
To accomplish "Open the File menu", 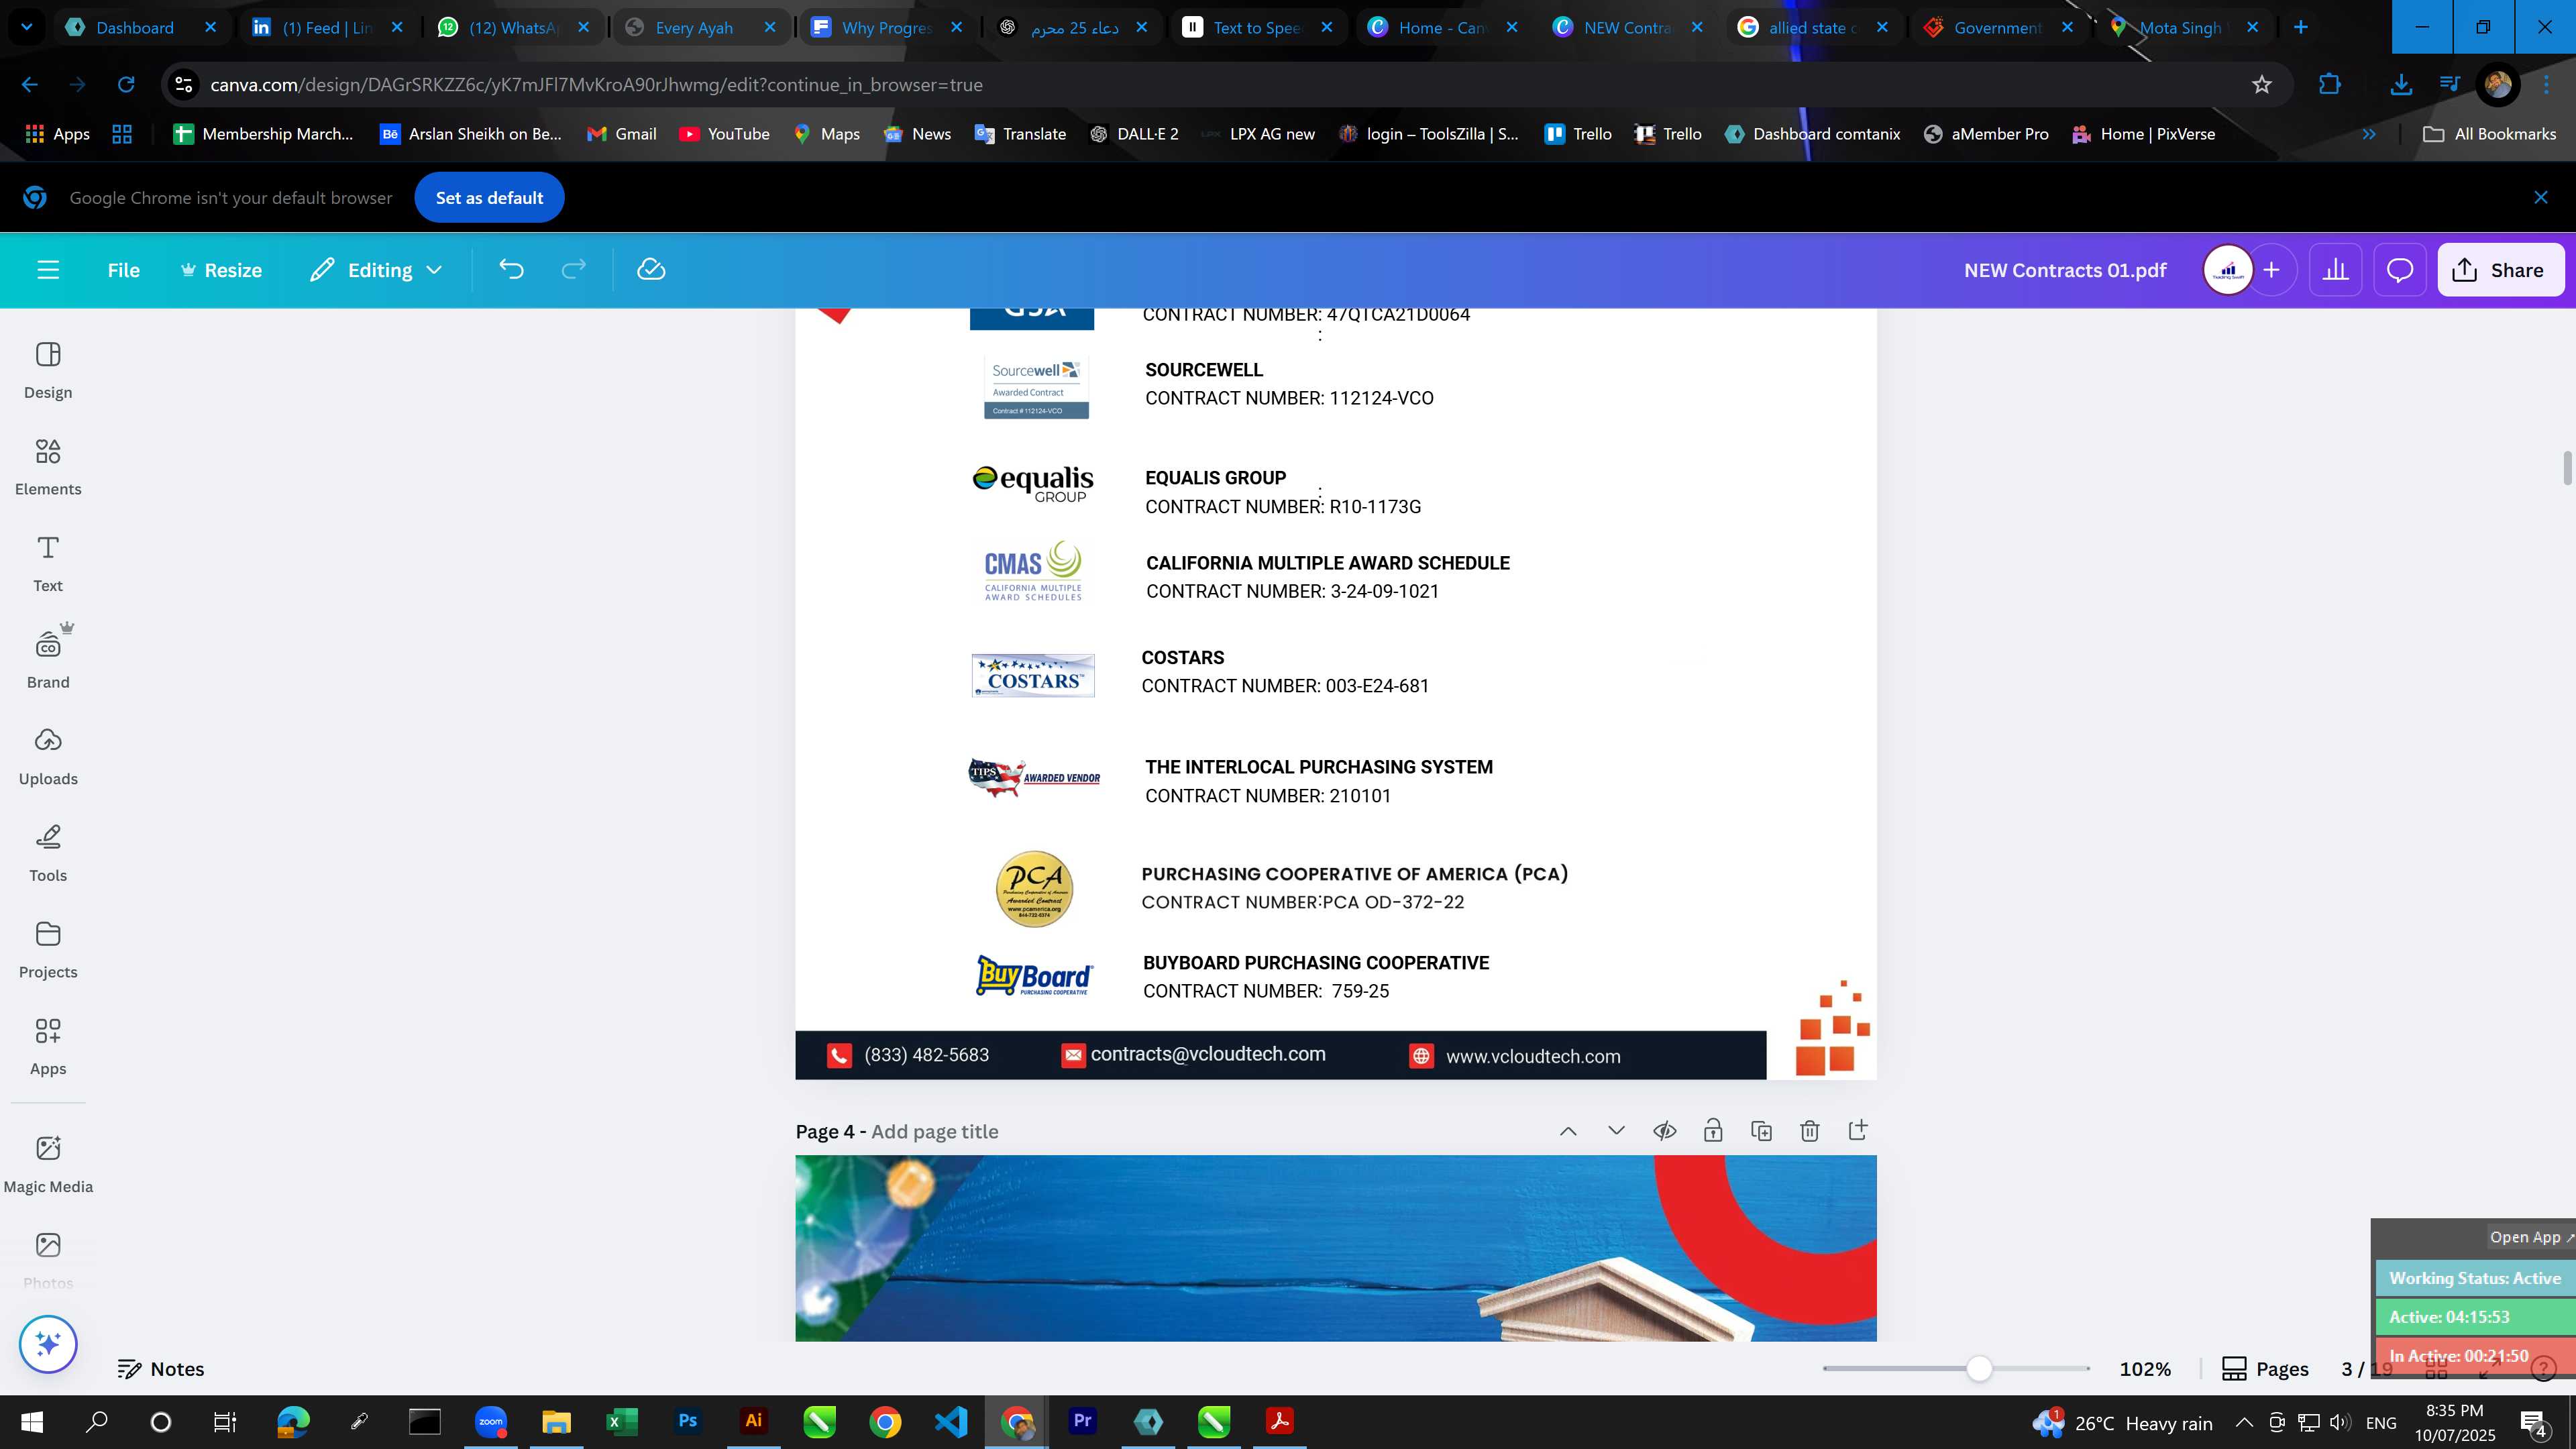I will click(x=124, y=270).
